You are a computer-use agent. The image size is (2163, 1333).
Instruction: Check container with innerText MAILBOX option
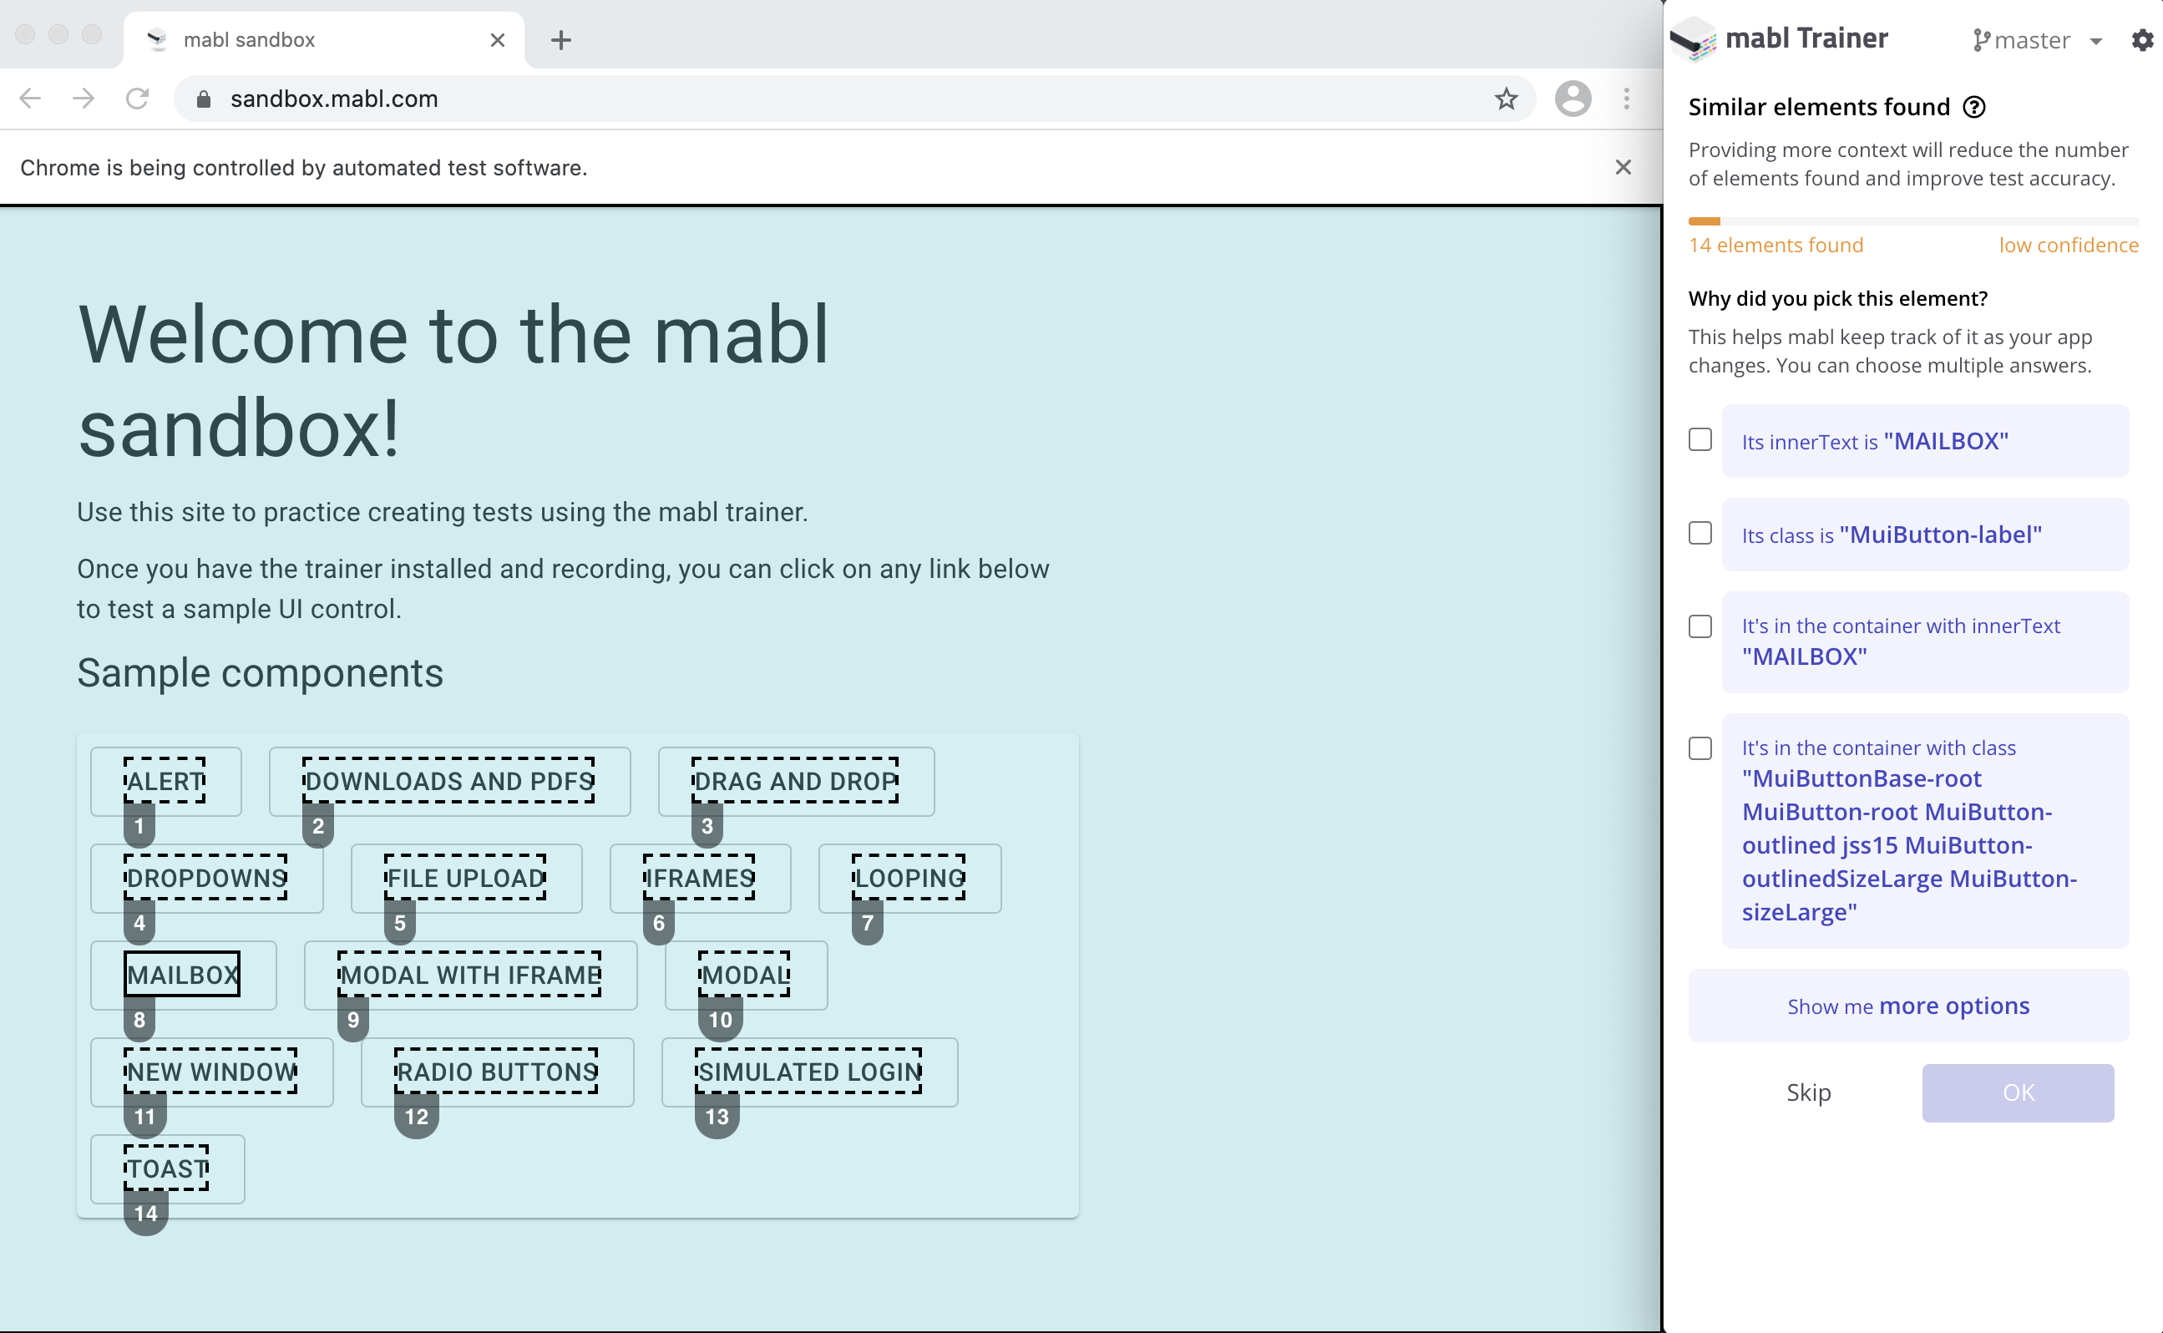point(1700,626)
